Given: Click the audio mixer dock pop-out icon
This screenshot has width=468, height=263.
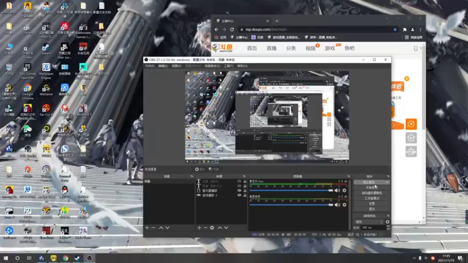Looking at the screenshot, I should [x=348, y=177].
